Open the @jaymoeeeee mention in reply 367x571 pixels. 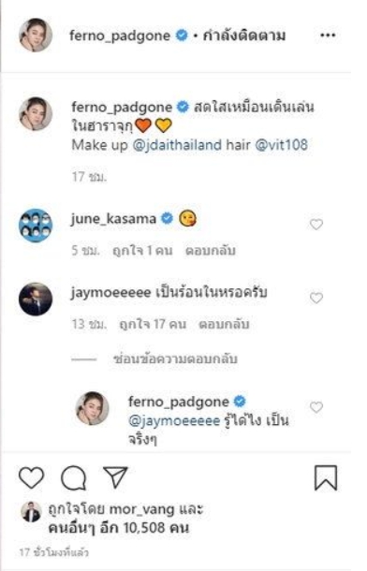coord(174,421)
